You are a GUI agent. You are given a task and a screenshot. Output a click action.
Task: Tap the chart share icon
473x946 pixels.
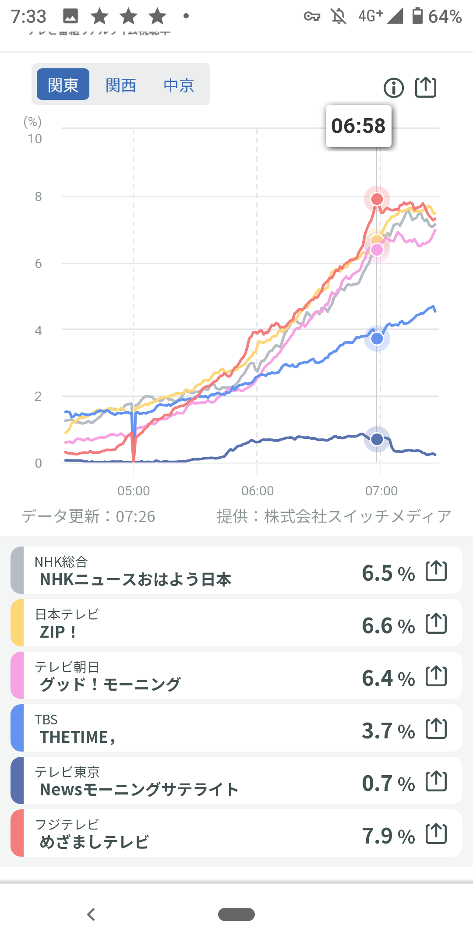pyautogui.click(x=426, y=87)
